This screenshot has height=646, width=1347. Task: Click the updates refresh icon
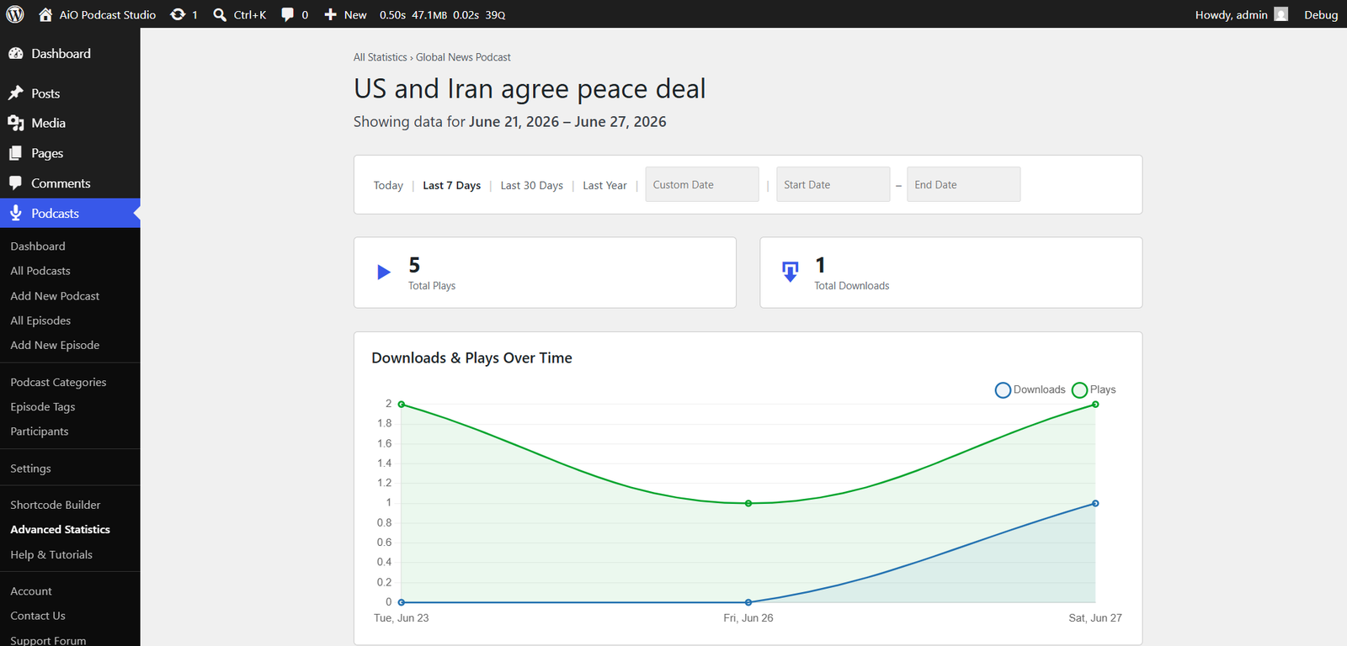pyautogui.click(x=178, y=14)
